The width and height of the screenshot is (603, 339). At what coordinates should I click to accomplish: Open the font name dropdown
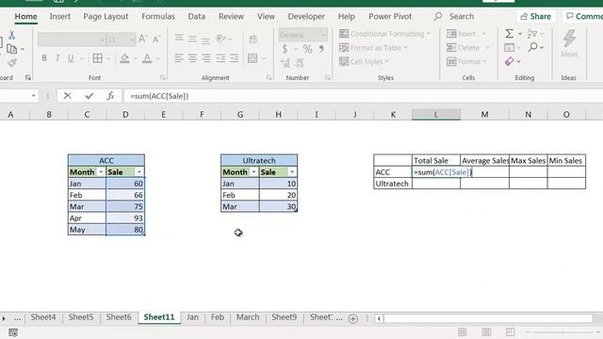(x=103, y=40)
